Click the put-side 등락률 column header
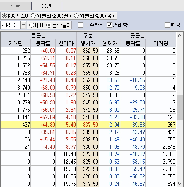 (133, 43)
